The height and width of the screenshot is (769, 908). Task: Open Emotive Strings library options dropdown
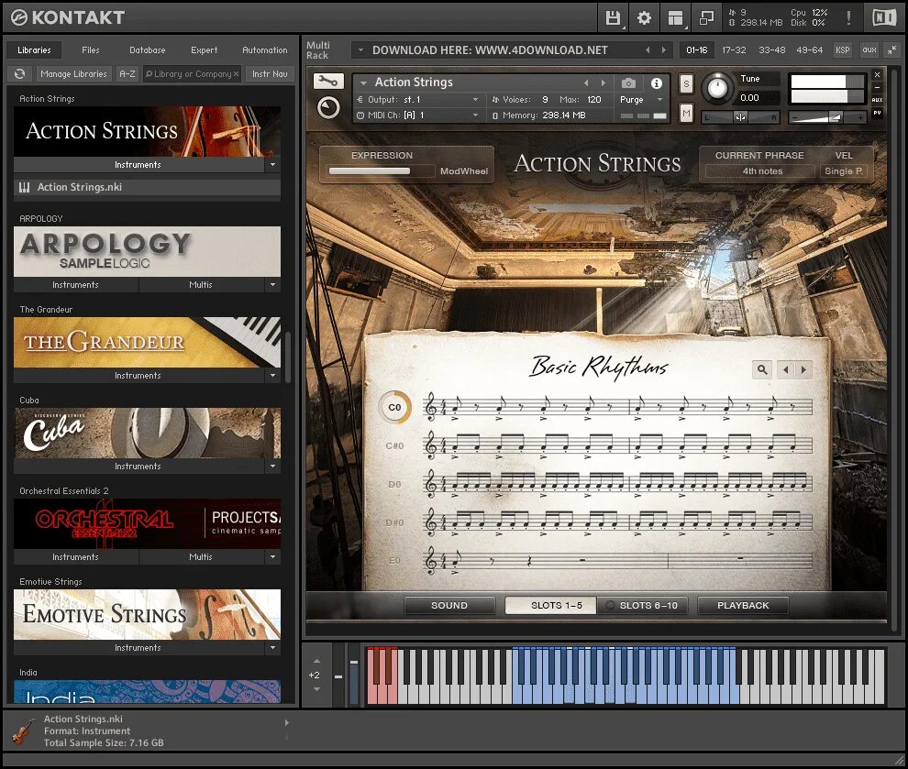(x=272, y=647)
